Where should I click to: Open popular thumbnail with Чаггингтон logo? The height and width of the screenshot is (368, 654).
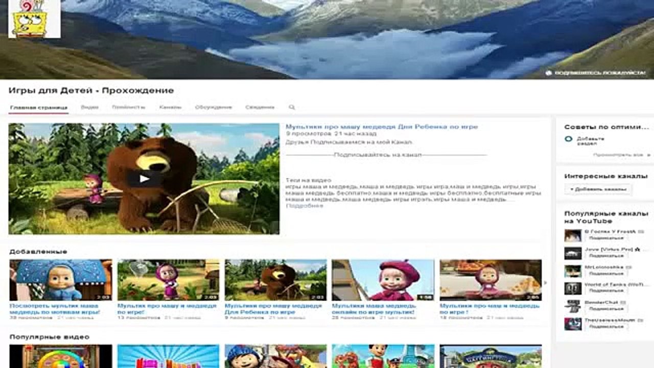(x=491, y=356)
